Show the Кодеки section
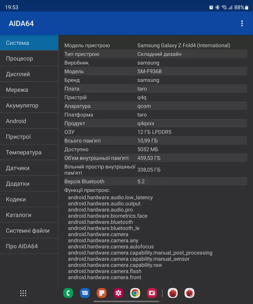This screenshot has height=304, width=253. pos(29,199)
